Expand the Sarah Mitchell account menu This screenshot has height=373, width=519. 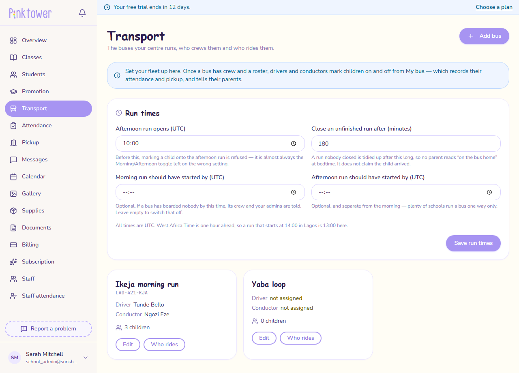(86, 358)
